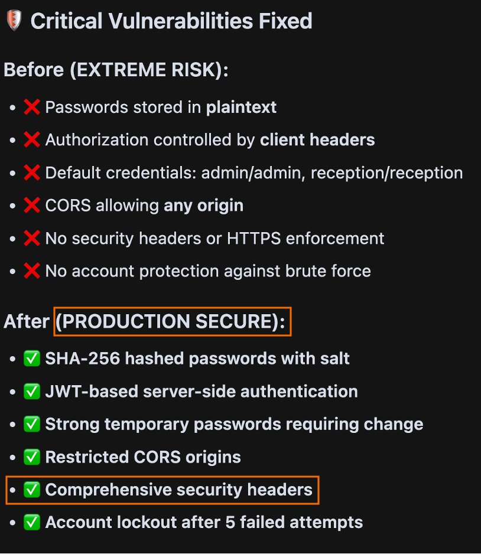Click the green check beside SHA-256 hashed passwords

(32, 359)
